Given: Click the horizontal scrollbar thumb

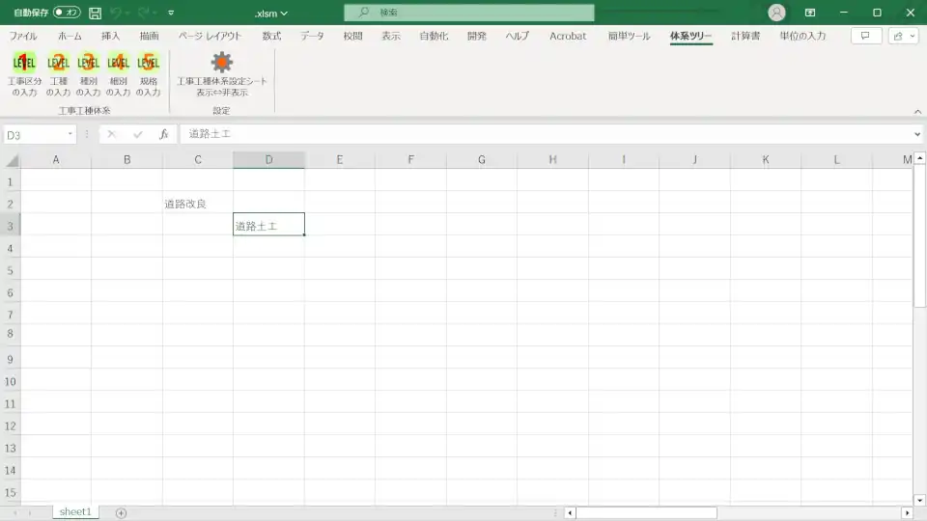Looking at the screenshot, I should (x=647, y=512).
